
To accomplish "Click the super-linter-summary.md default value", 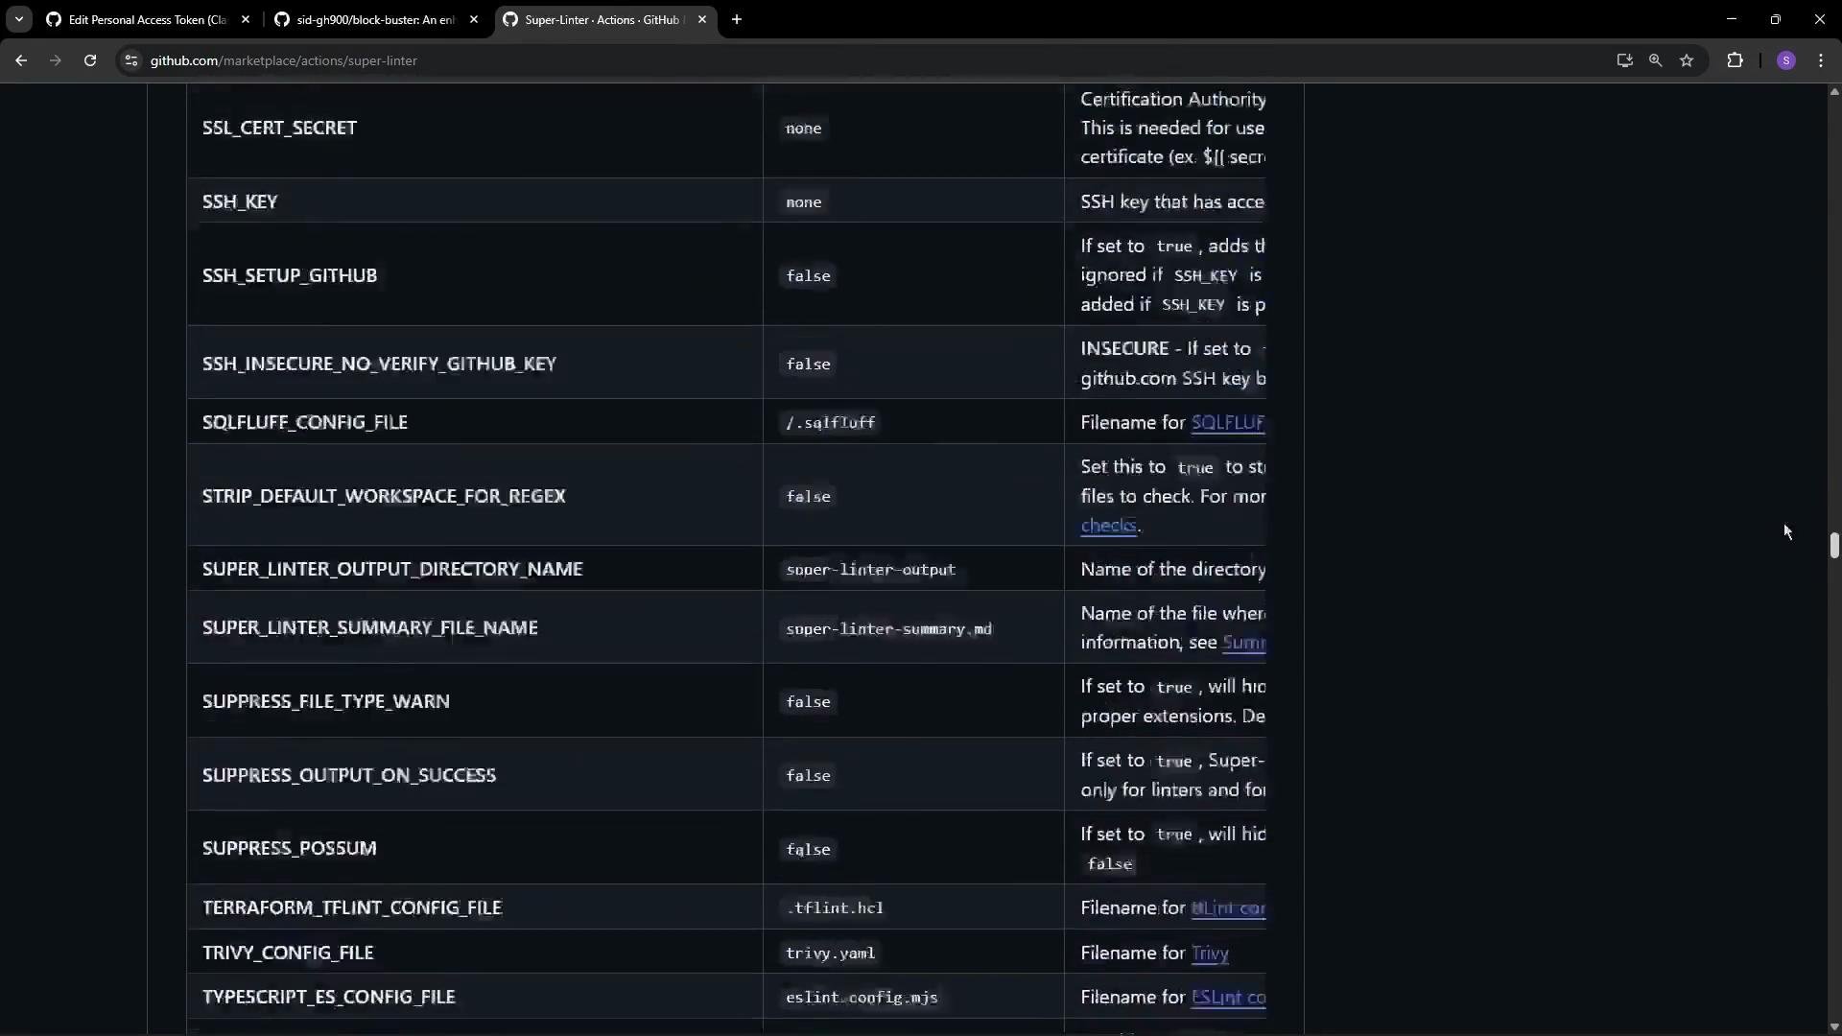I will (x=889, y=629).
